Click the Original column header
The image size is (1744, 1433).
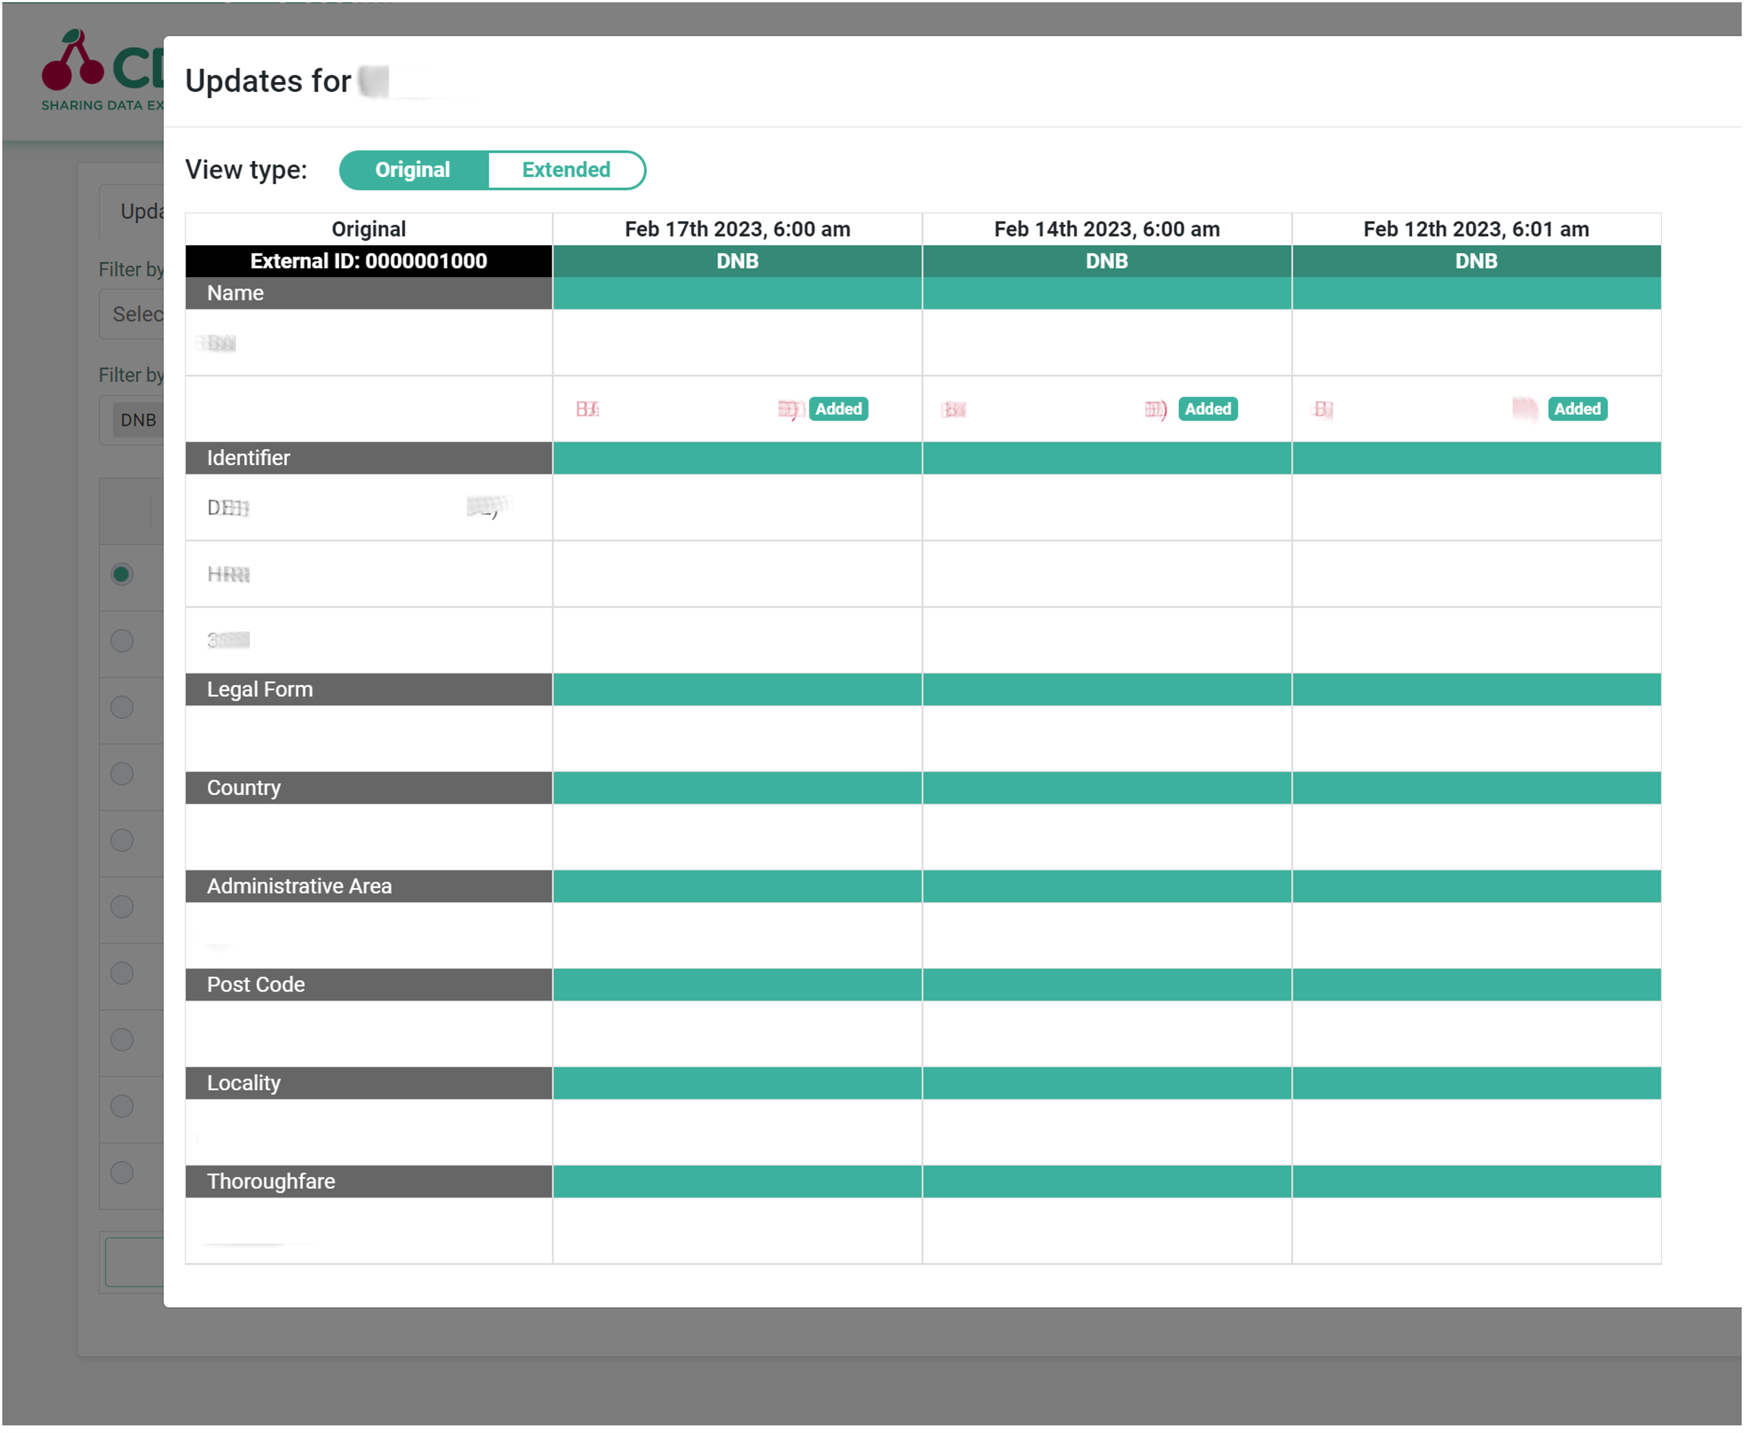click(369, 230)
